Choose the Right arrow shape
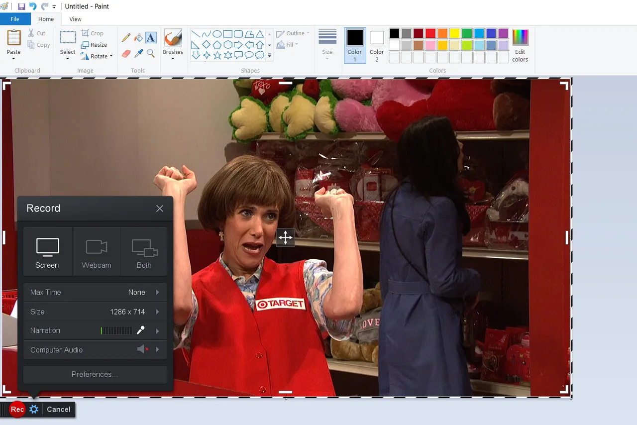 pos(238,44)
